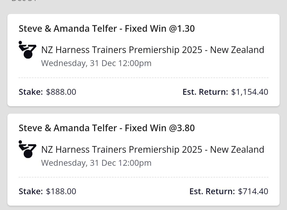
Task: Tap the $888.00 stake amount
Action: click(61, 92)
